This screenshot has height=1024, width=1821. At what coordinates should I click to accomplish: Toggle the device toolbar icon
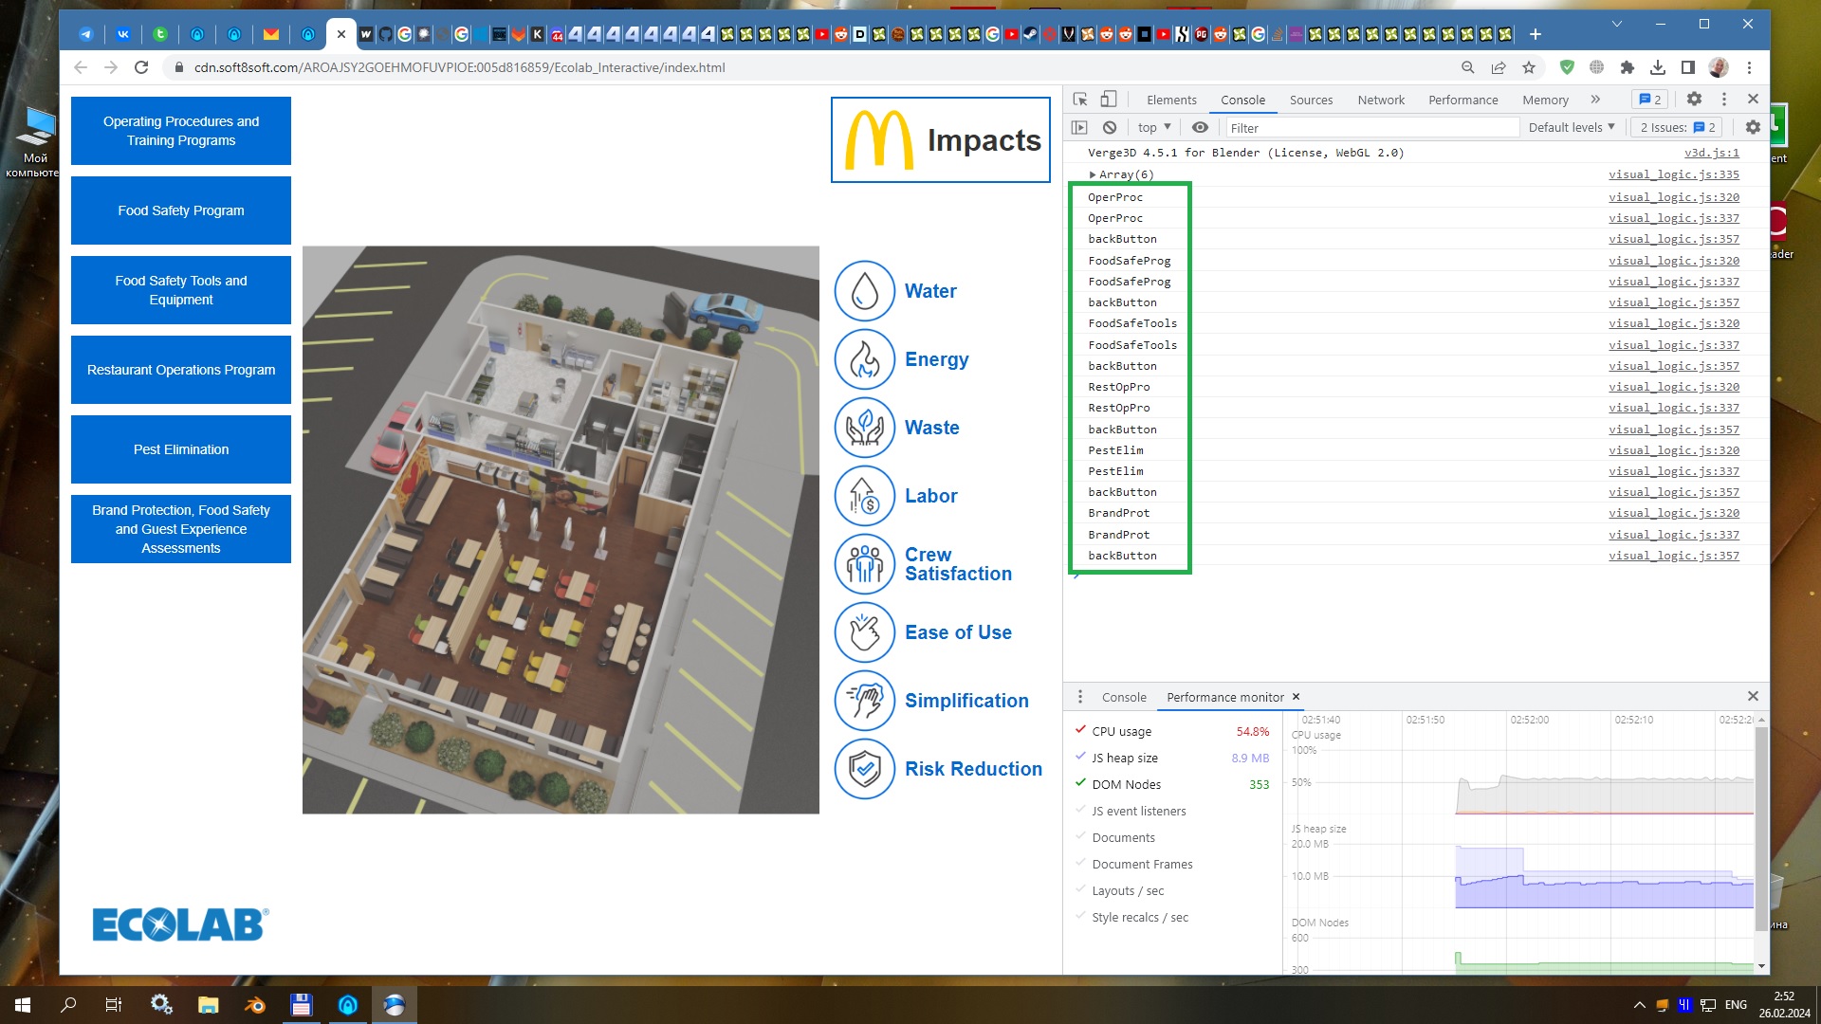[1108, 100]
